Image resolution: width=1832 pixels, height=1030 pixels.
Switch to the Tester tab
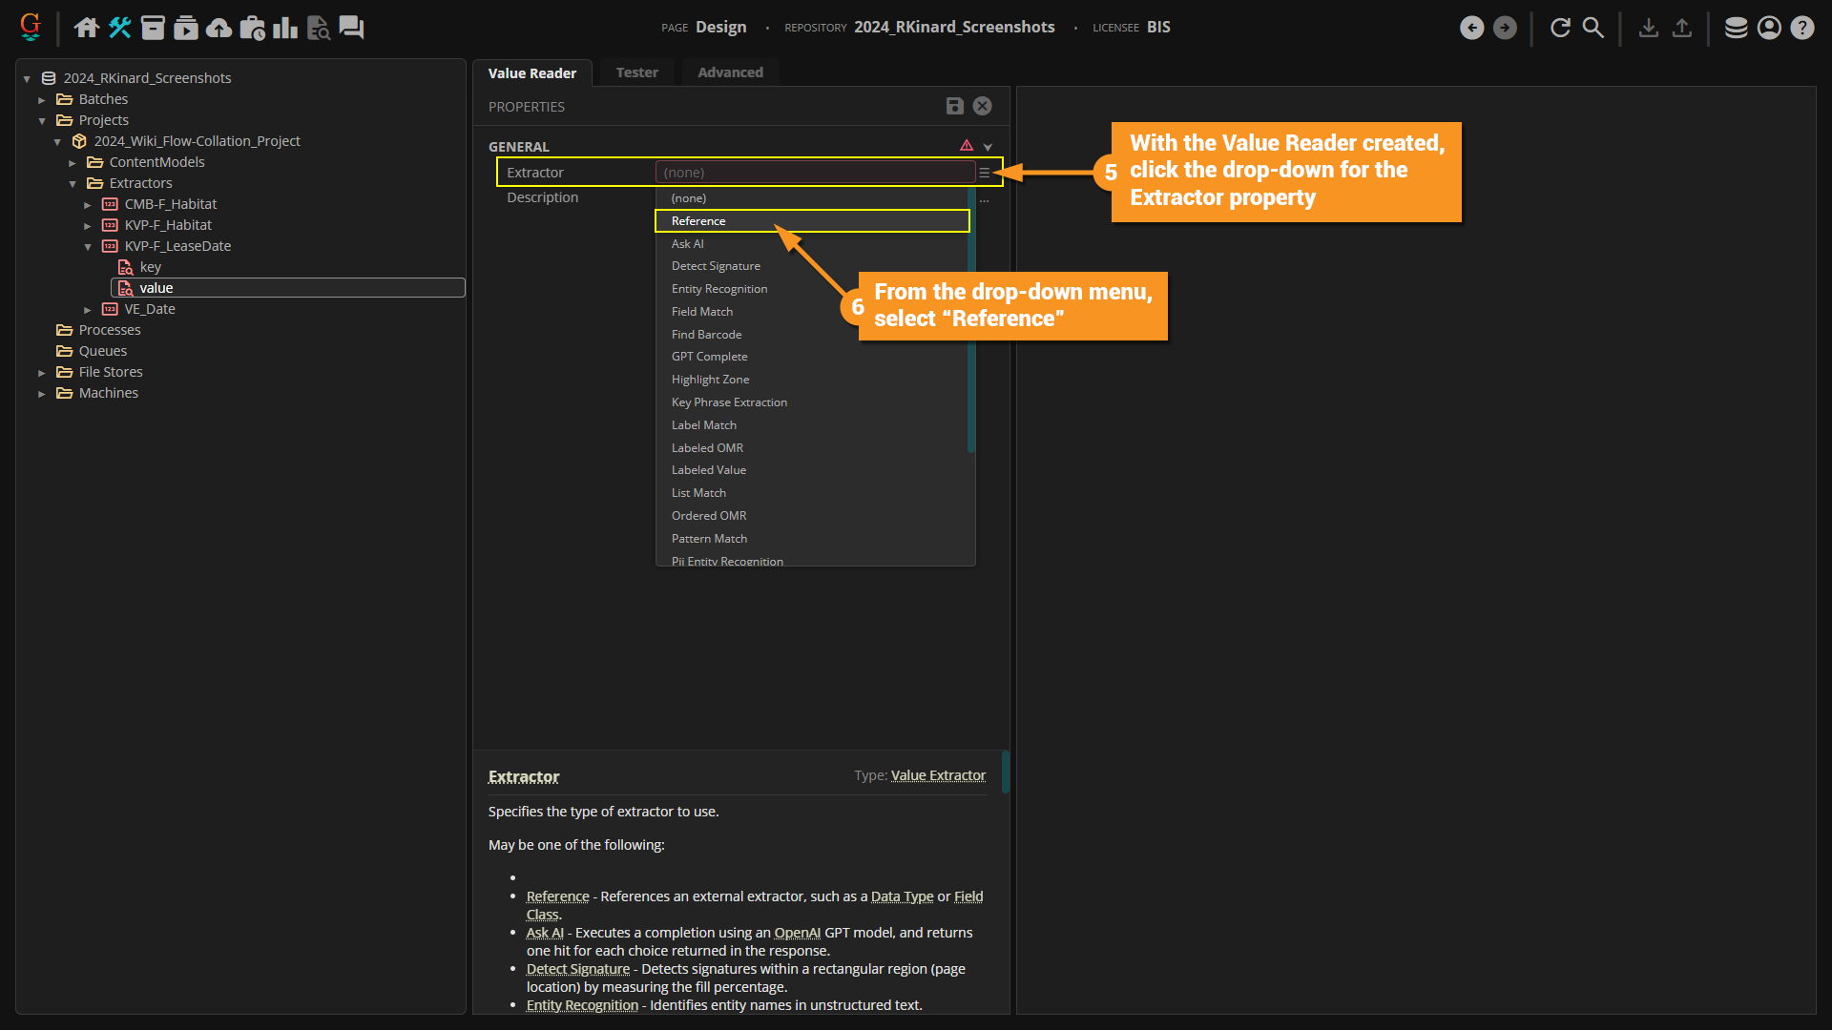pyautogui.click(x=636, y=72)
